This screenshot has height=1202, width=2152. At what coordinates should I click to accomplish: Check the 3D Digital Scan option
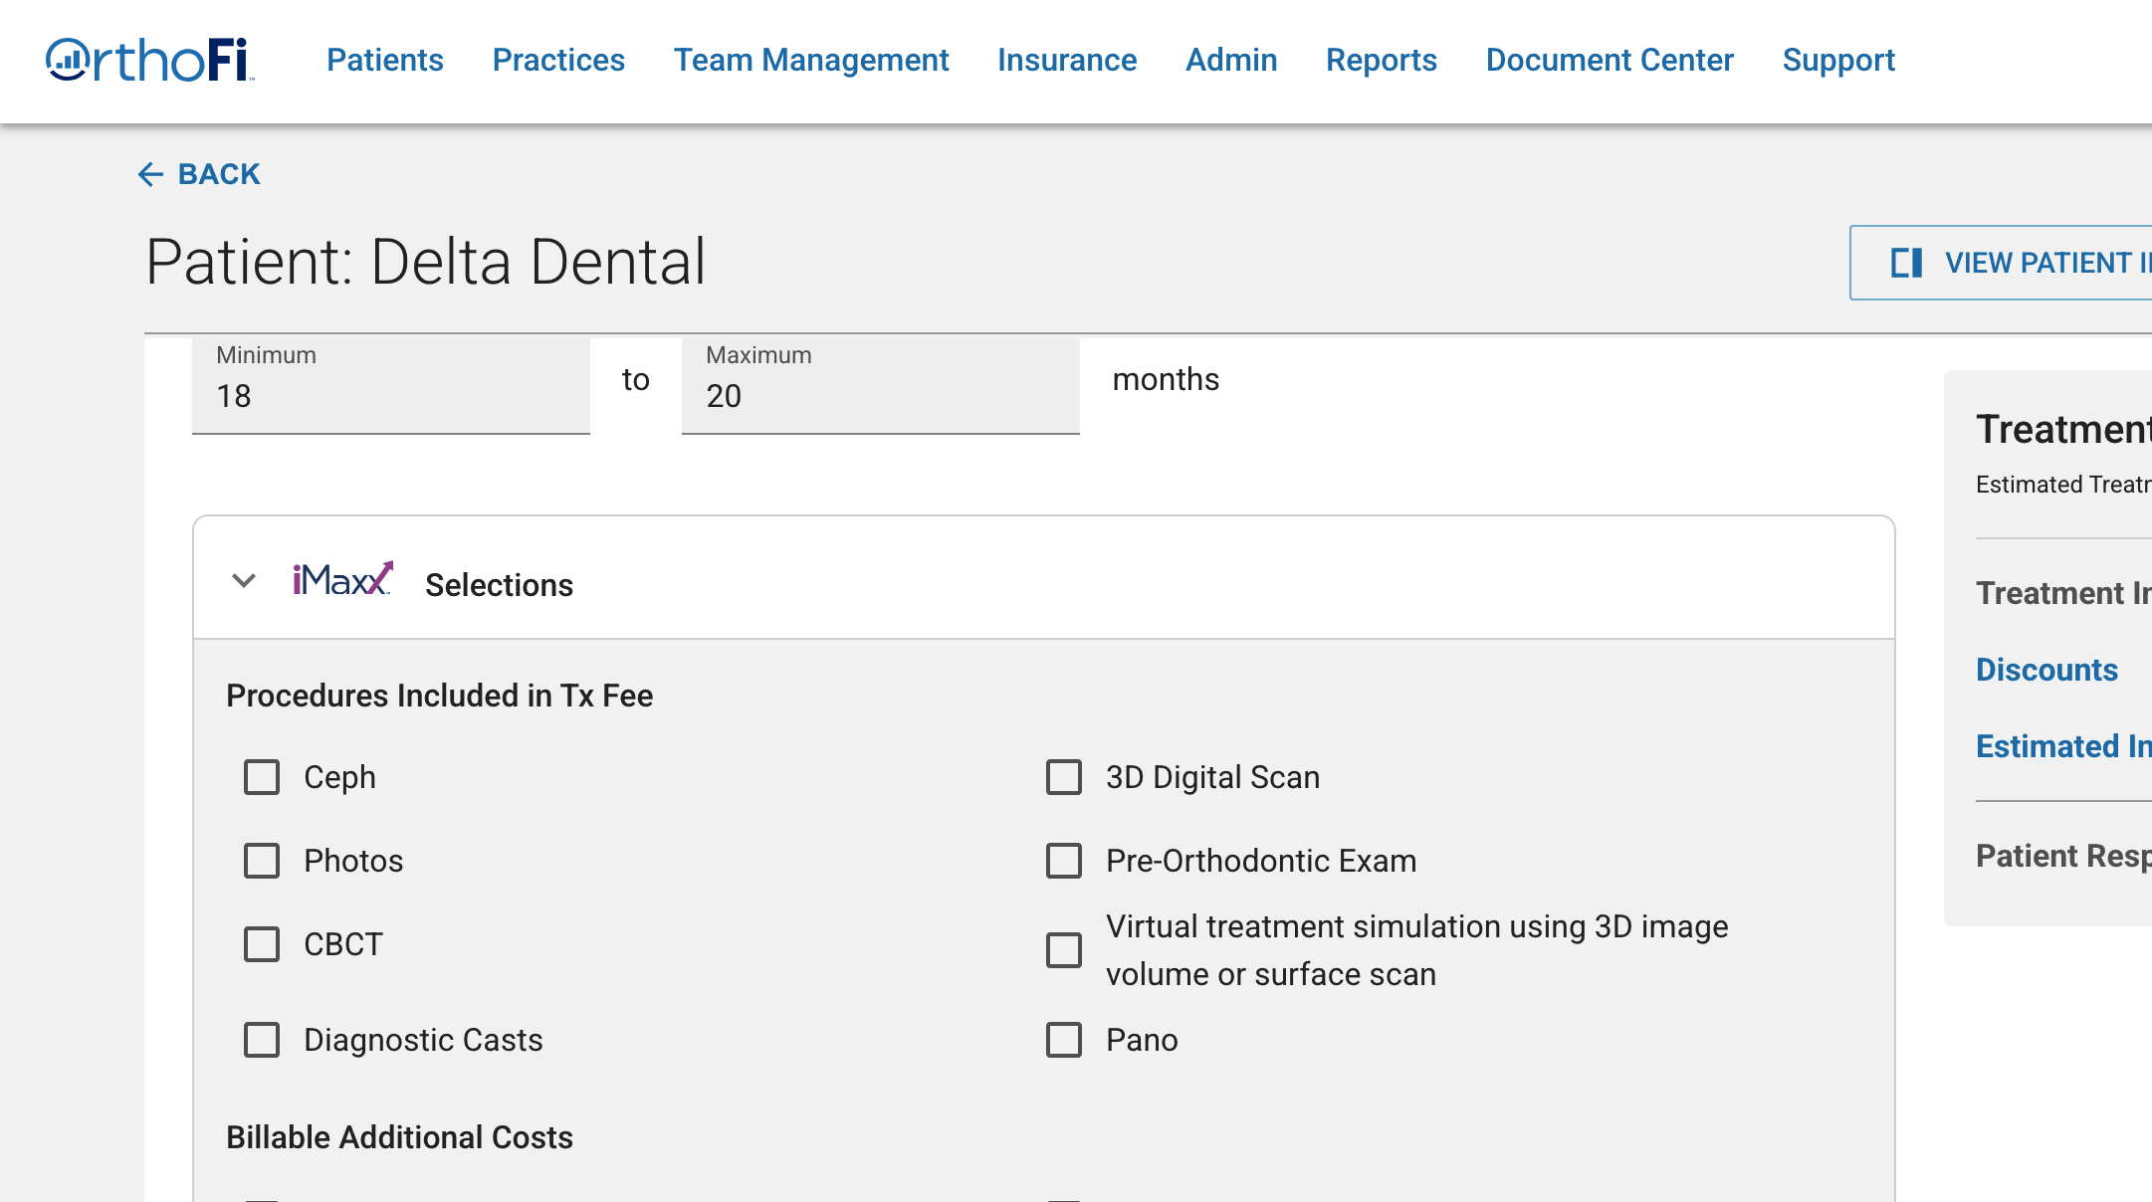pyautogui.click(x=1064, y=777)
